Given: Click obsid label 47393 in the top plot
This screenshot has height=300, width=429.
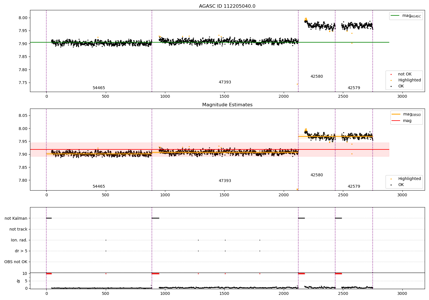Looking at the screenshot, I should click(x=225, y=82).
